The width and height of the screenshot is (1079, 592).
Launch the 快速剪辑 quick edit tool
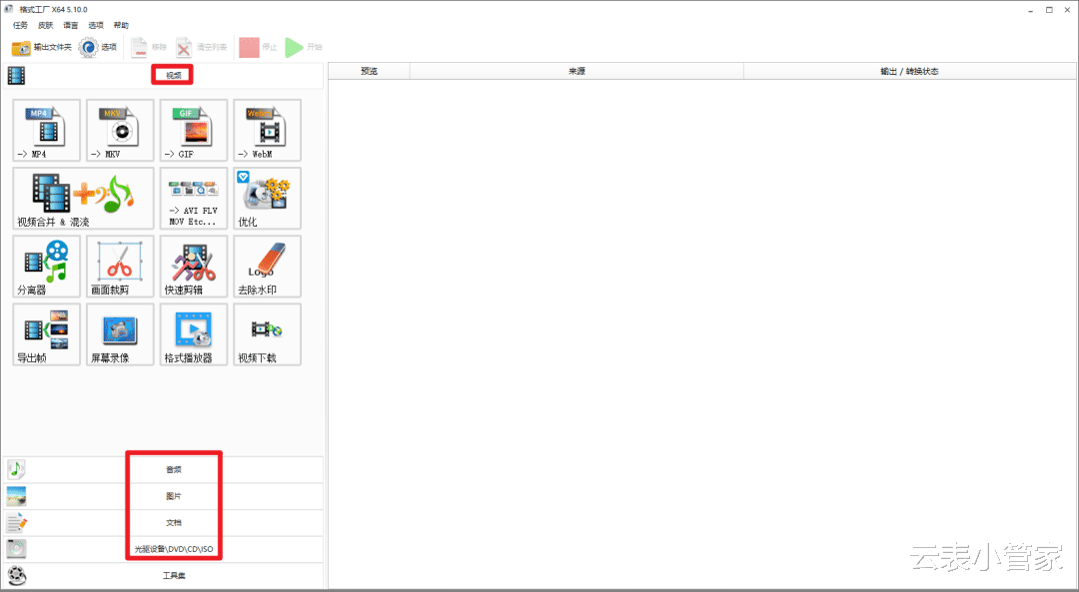pos(194,267)
